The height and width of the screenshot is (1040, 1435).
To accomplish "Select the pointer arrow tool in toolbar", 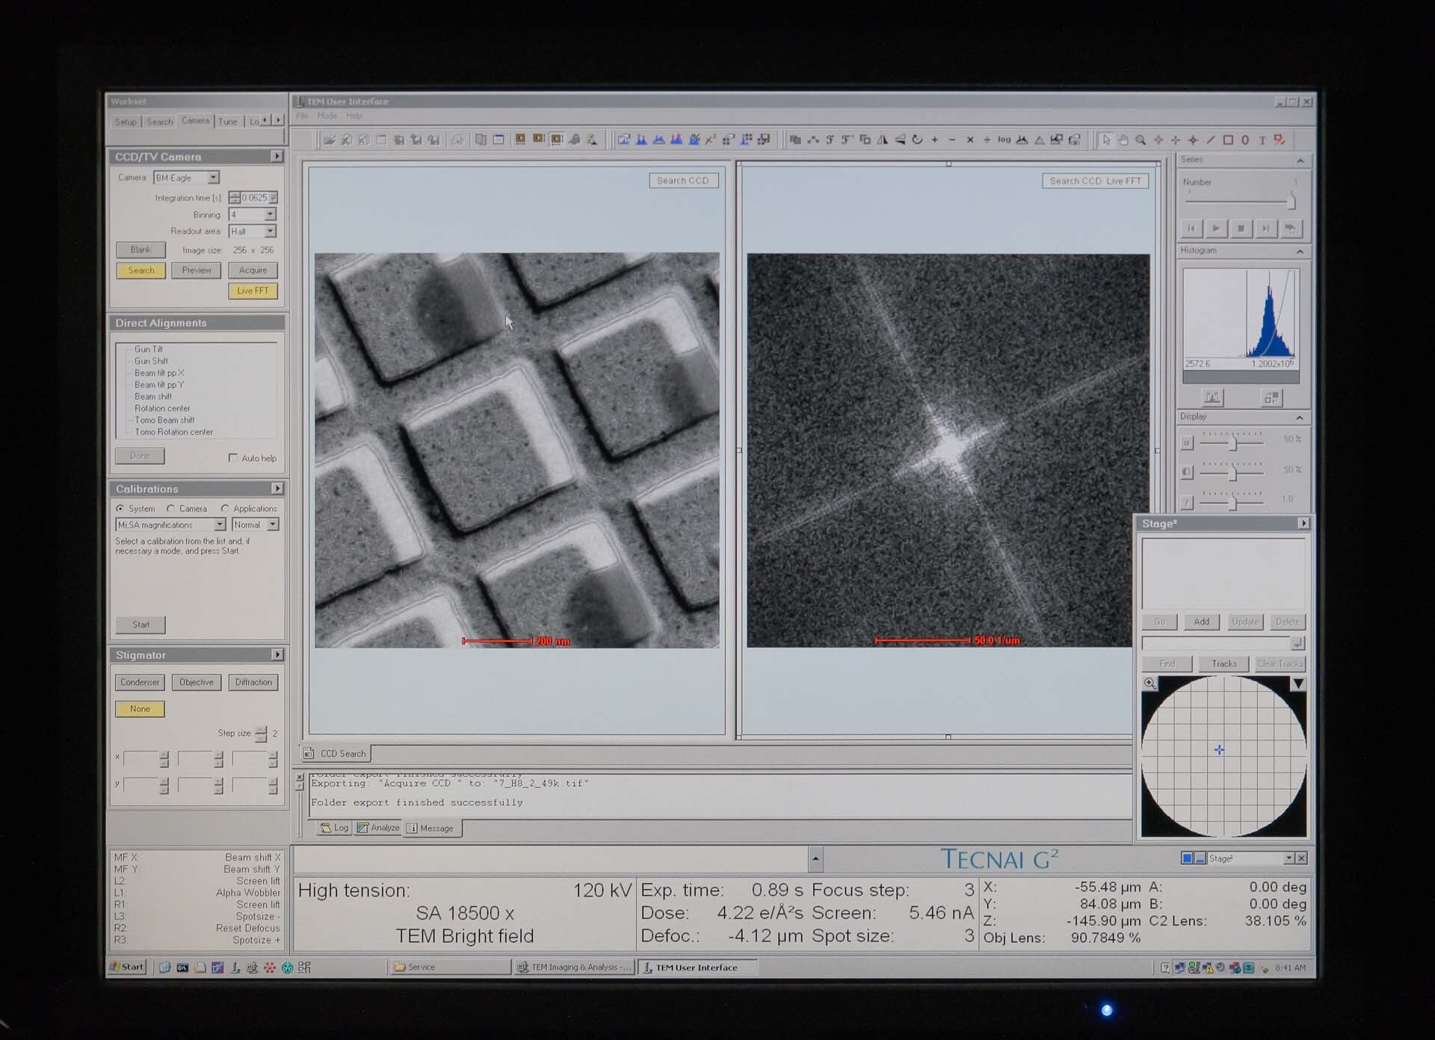I will [1106, 140].
